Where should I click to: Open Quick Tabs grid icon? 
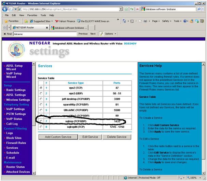click(x=5, y=28)
